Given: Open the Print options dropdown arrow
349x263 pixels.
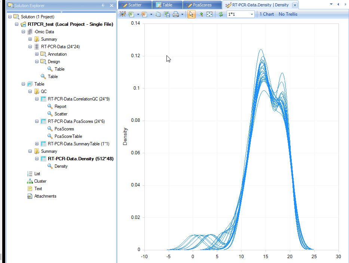Looking at the screenshot, I should click(x=182, y=14).
